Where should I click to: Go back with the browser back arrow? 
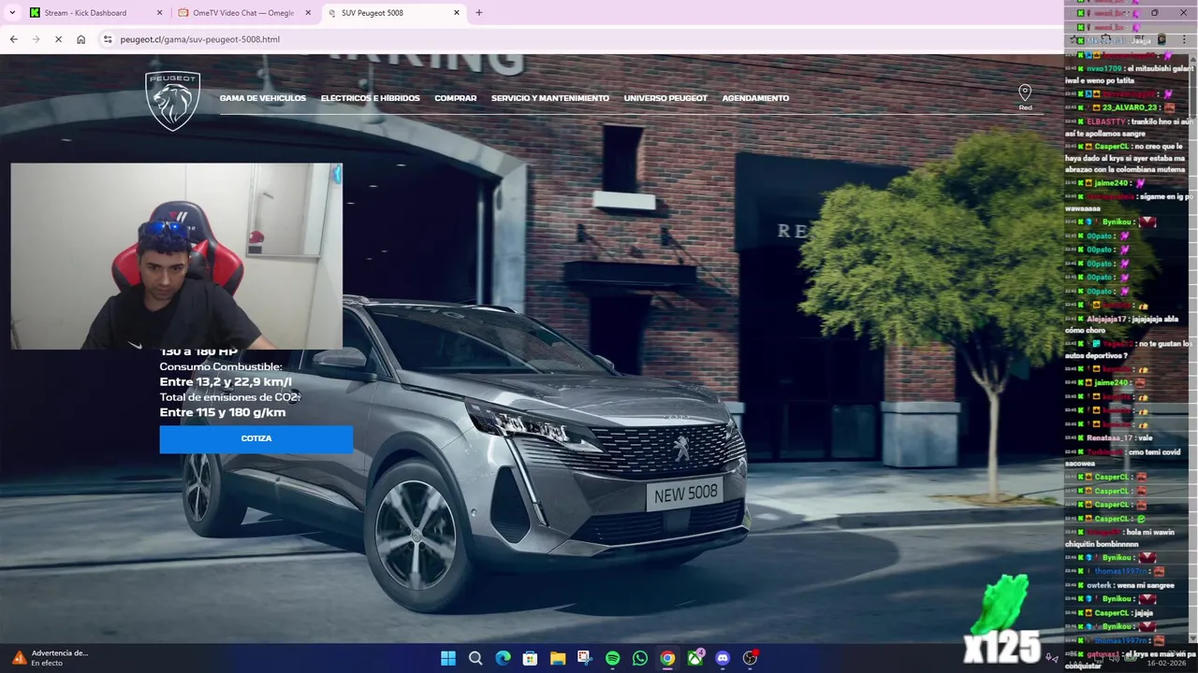[13, 39]
